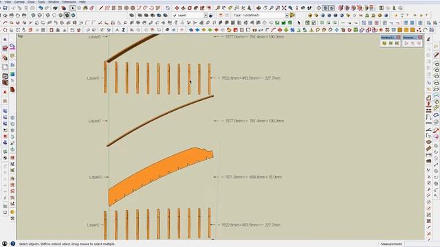Select the Zoom Window tool

tap(278, 8)
